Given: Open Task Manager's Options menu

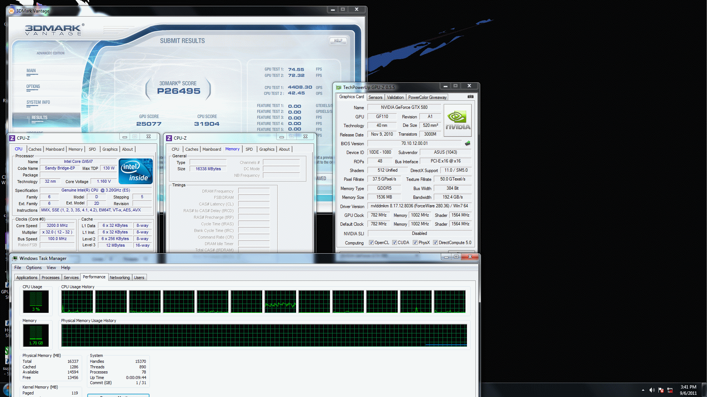Looking at the screenshot, I should (34, 268).
